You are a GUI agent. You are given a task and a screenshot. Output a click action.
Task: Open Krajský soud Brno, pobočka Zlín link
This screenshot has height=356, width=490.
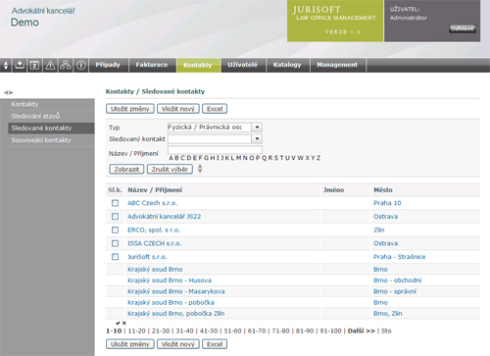tap(176, 314)
